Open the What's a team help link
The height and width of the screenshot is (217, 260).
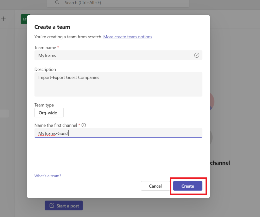[x=48, y=176]
